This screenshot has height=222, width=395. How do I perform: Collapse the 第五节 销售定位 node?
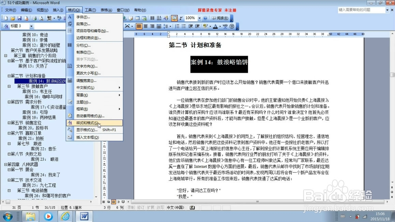(9, 123)
